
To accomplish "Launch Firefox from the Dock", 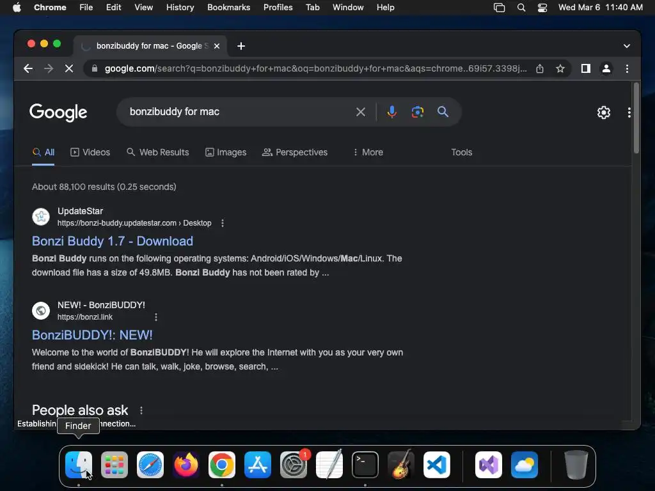I will pyautogui.click(x=186, y=465).
